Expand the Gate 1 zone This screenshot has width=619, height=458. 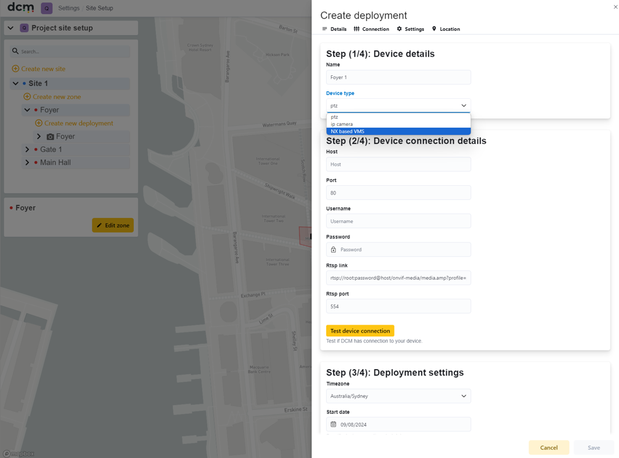click(x=27, y=149)
